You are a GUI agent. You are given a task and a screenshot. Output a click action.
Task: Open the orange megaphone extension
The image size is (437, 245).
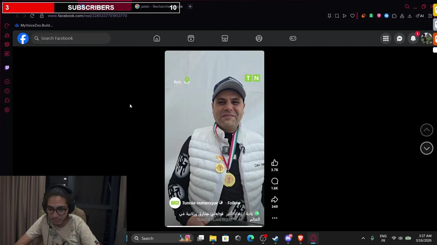tap(364, 16)
